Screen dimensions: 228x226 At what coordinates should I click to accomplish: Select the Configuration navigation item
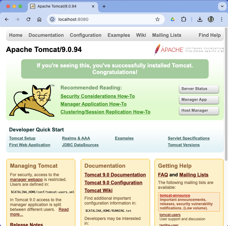coord(86,35)
